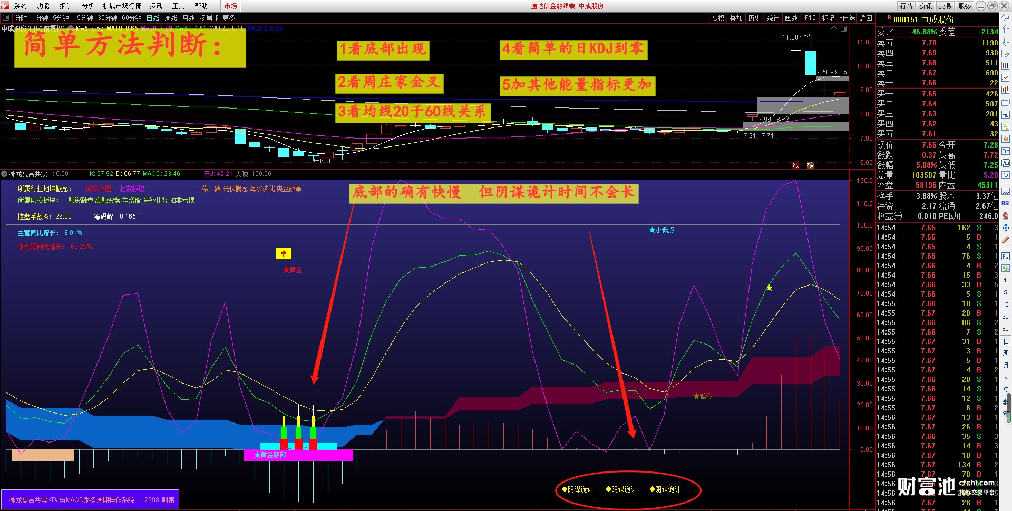This screenshot has width=1012, height=511.
Task: Click the down arrow icon in right sidebar
Action: click(x=1006, y=41)
